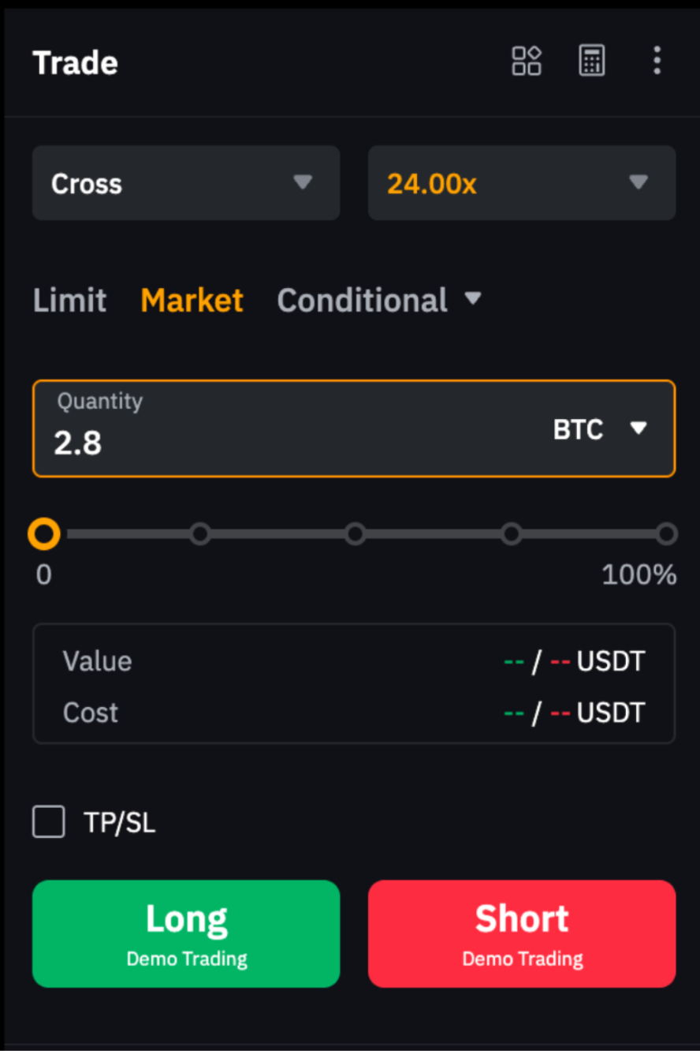The height and width of the screenshot is (1051, 700).
Task: Click the Cost row in order summary
Action: [x=353, y=713]
